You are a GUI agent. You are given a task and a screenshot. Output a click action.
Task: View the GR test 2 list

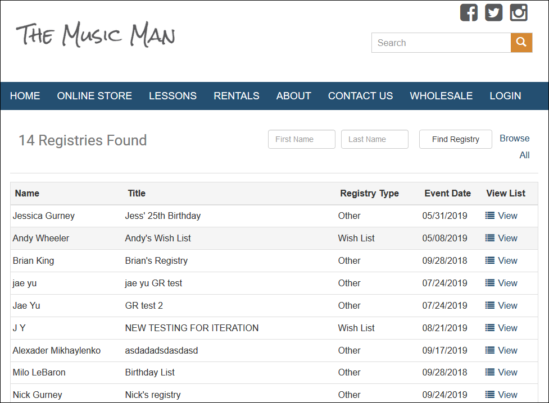pos(507,305)
